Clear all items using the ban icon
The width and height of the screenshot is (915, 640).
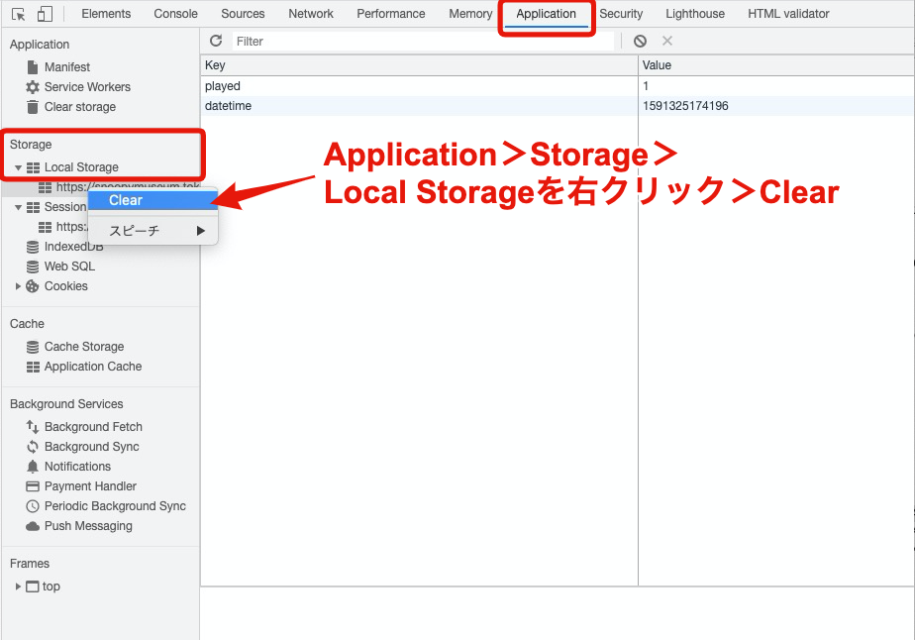point(640,41)
